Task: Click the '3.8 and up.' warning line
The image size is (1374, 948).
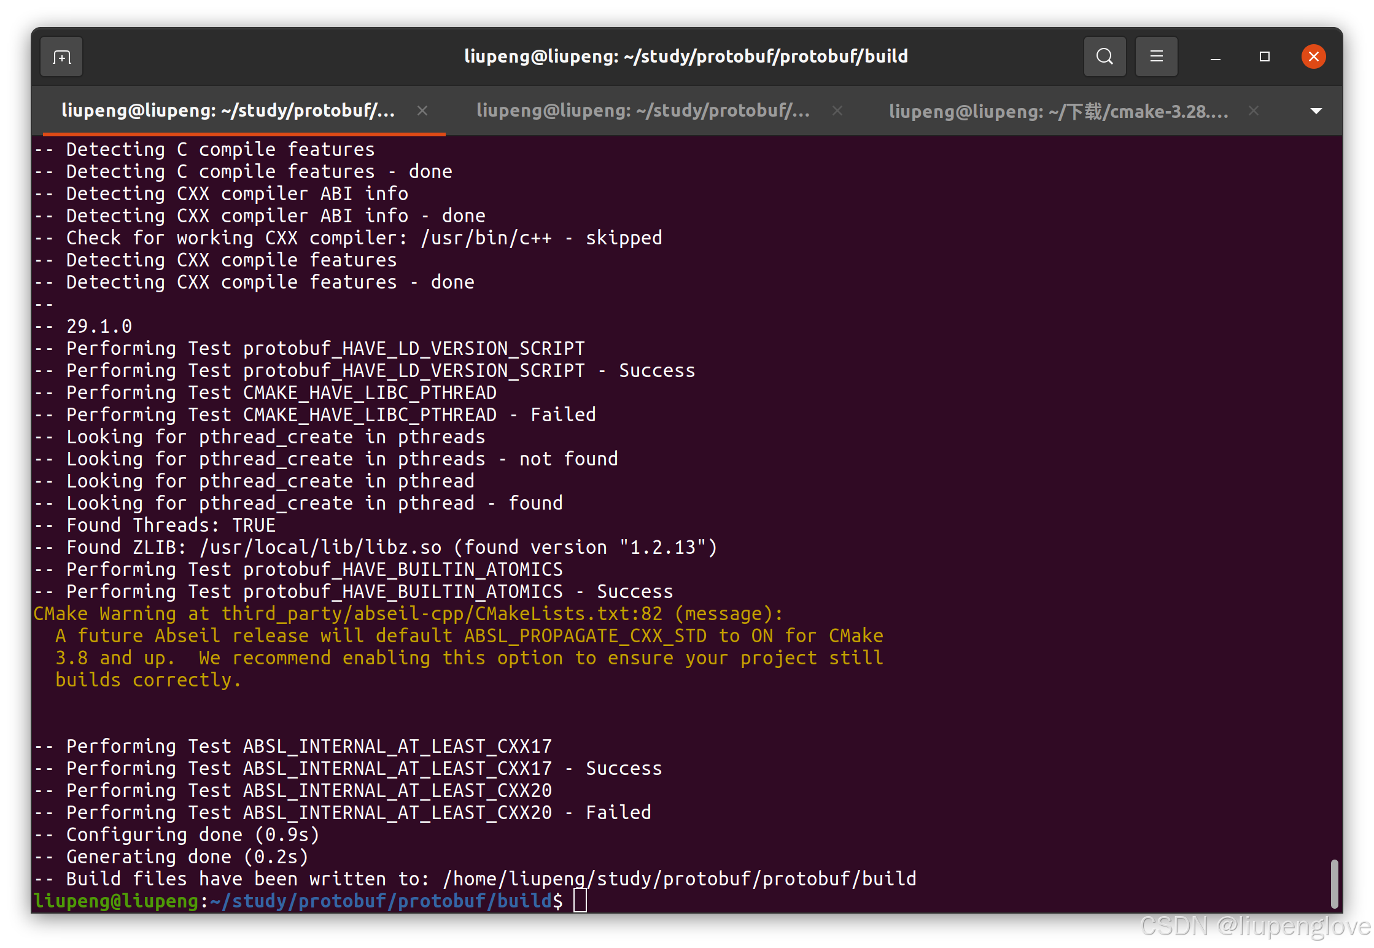Action: [470, 658]
